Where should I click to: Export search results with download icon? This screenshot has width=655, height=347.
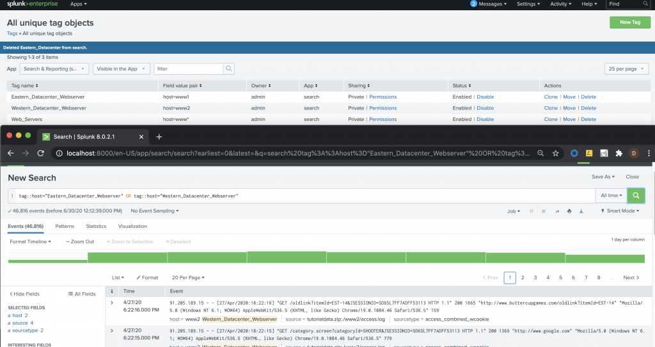581,211
